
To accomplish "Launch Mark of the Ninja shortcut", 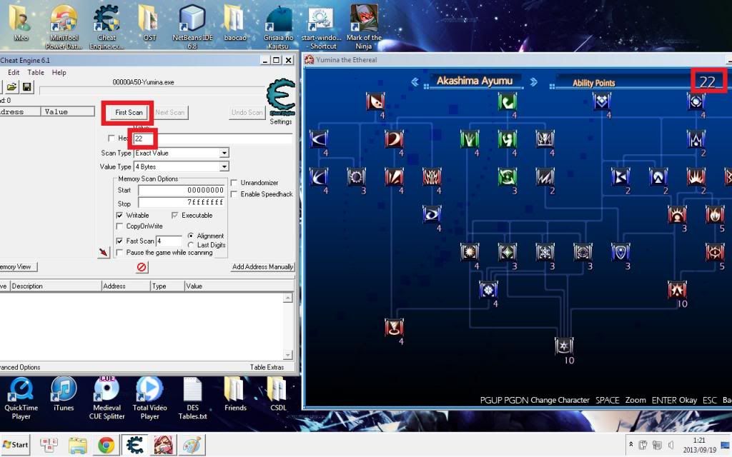I will [364, 27].
